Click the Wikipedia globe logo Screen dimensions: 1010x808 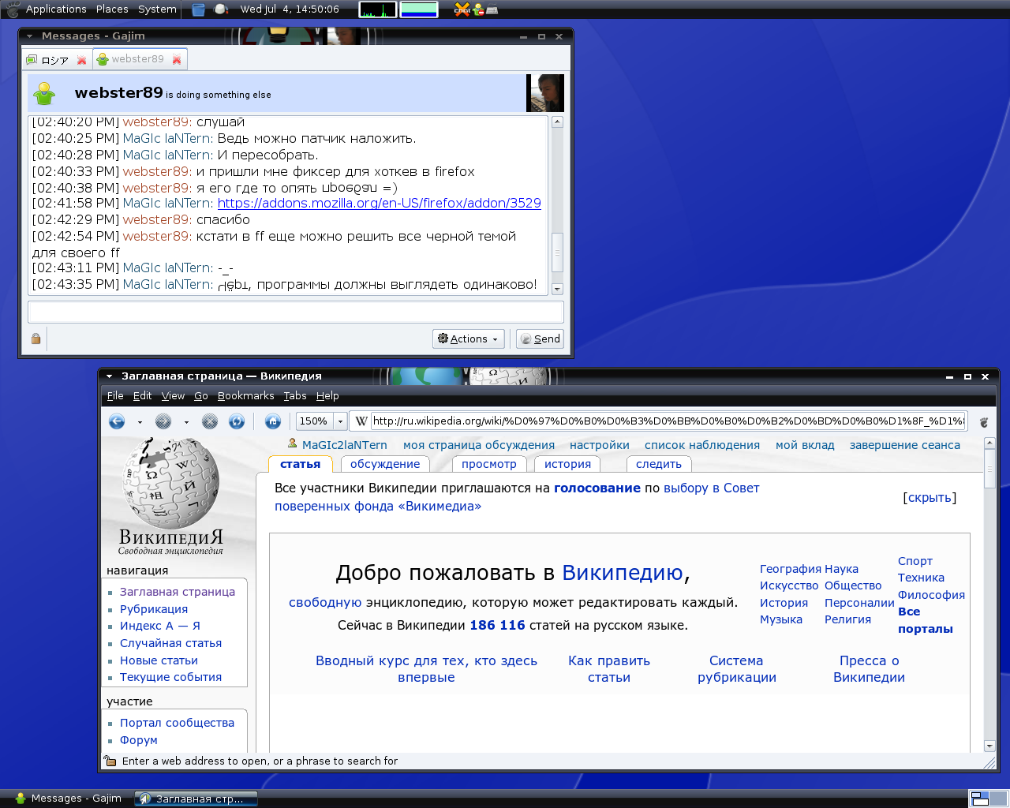(170, 482)
